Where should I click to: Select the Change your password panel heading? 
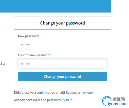click(63, 23)
